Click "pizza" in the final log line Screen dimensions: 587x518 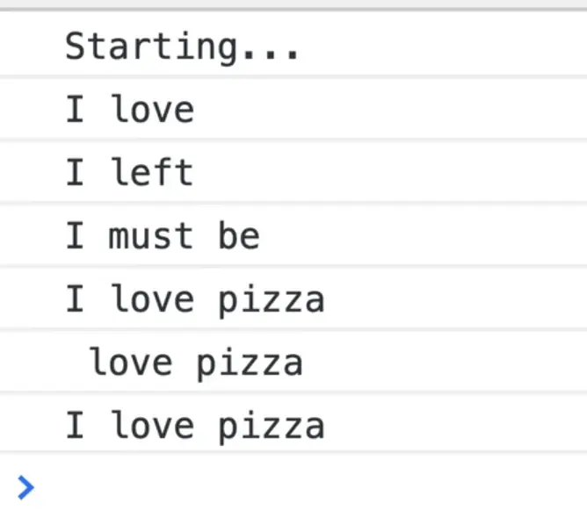pyautogui.click(x=272, y=427)
